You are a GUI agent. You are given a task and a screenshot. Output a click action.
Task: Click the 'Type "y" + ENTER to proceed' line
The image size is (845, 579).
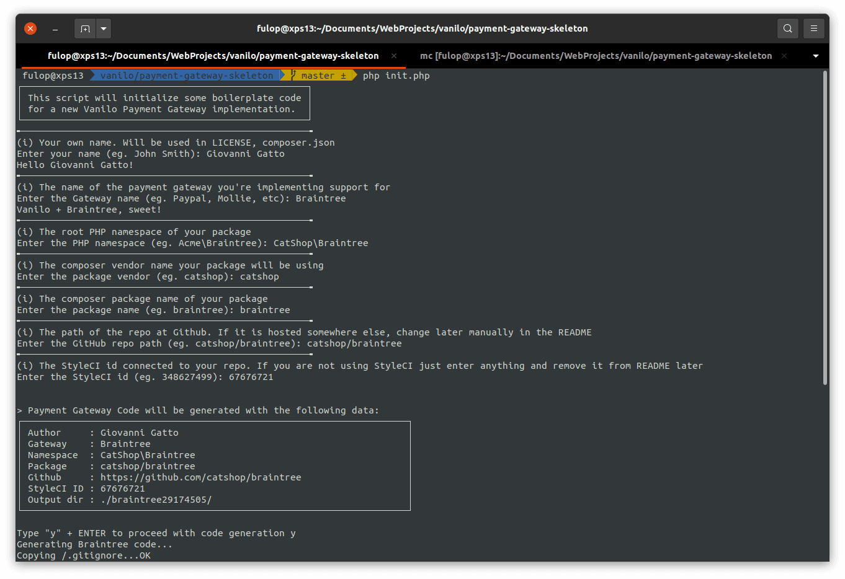point(156,533)
